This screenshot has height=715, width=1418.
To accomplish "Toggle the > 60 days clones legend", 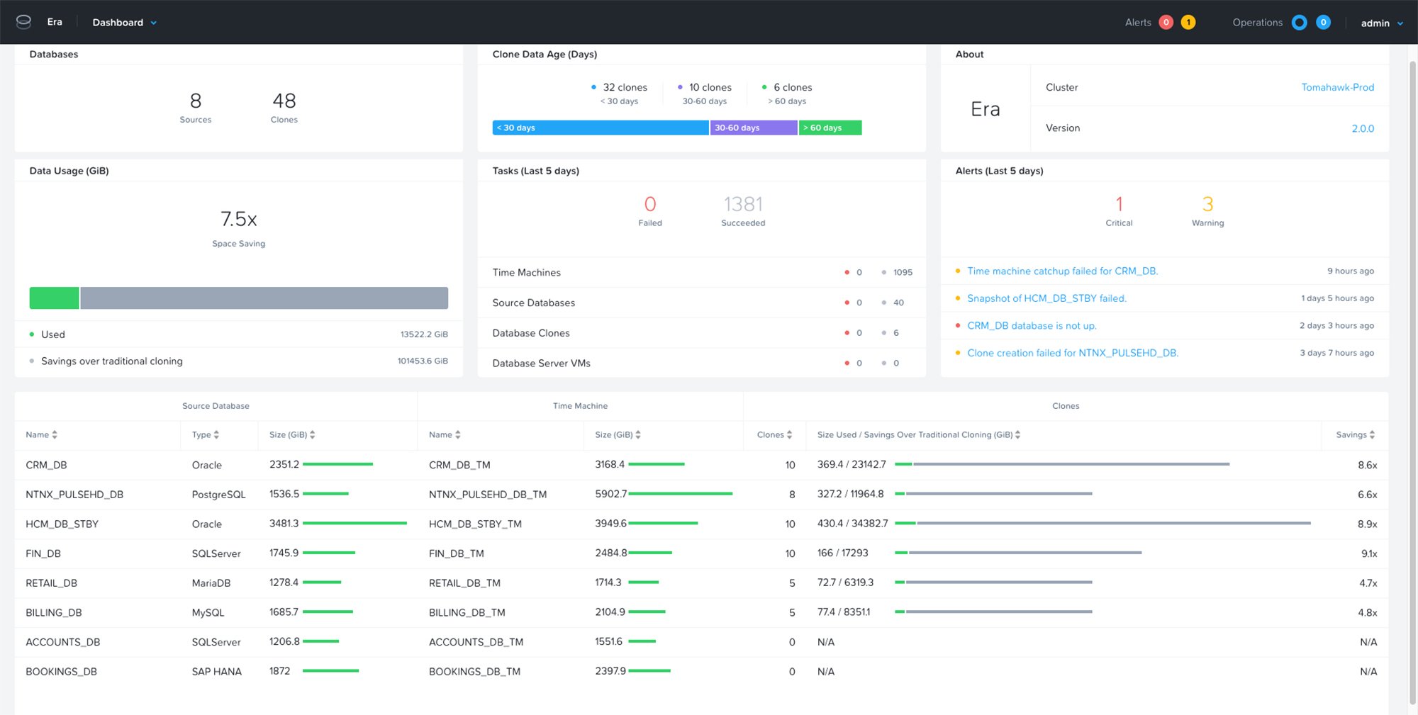I will pos(764,86).
